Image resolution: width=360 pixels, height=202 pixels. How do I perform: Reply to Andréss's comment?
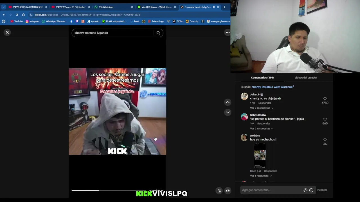pos(270,171)
